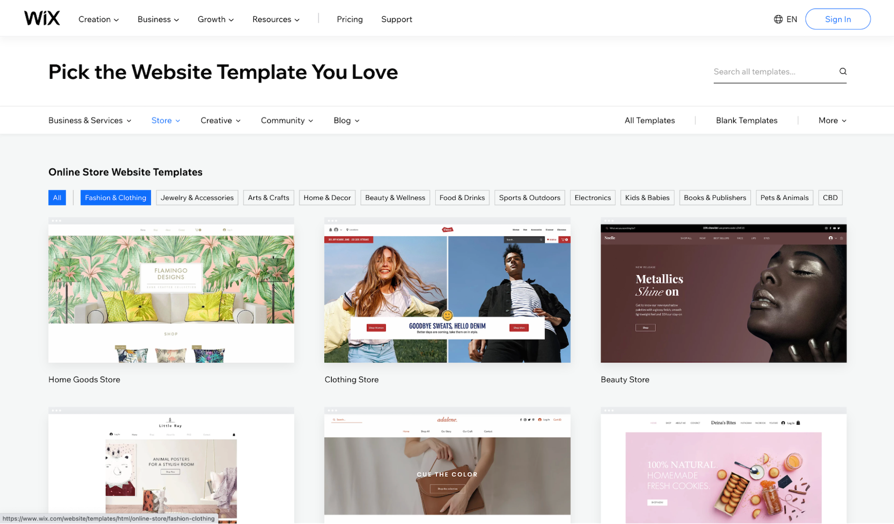
Task: Open the Business dropdown in header
Action: coord(158,19)
